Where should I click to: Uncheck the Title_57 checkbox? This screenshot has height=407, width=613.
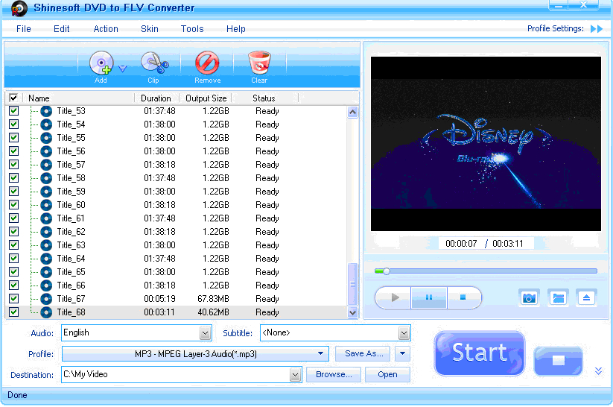13,165
